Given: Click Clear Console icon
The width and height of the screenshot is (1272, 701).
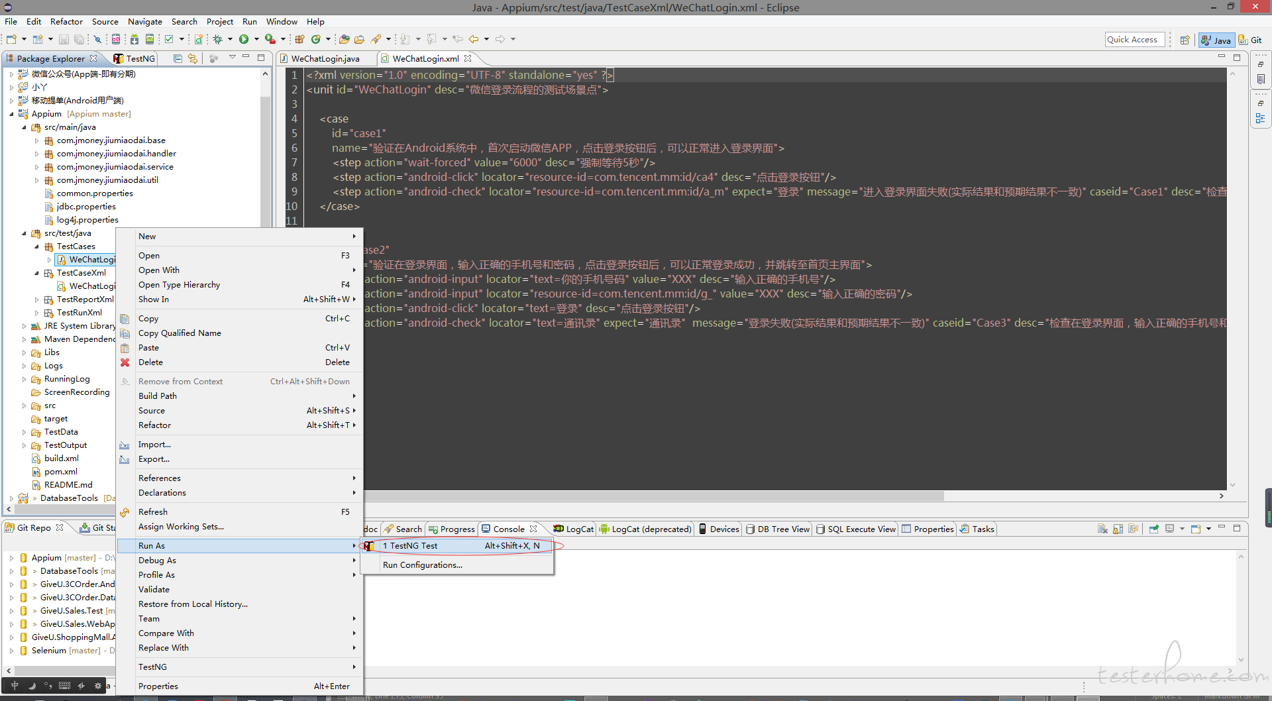Looking at the screenshot, I should pyautogui.click(x=1102, y=529).
